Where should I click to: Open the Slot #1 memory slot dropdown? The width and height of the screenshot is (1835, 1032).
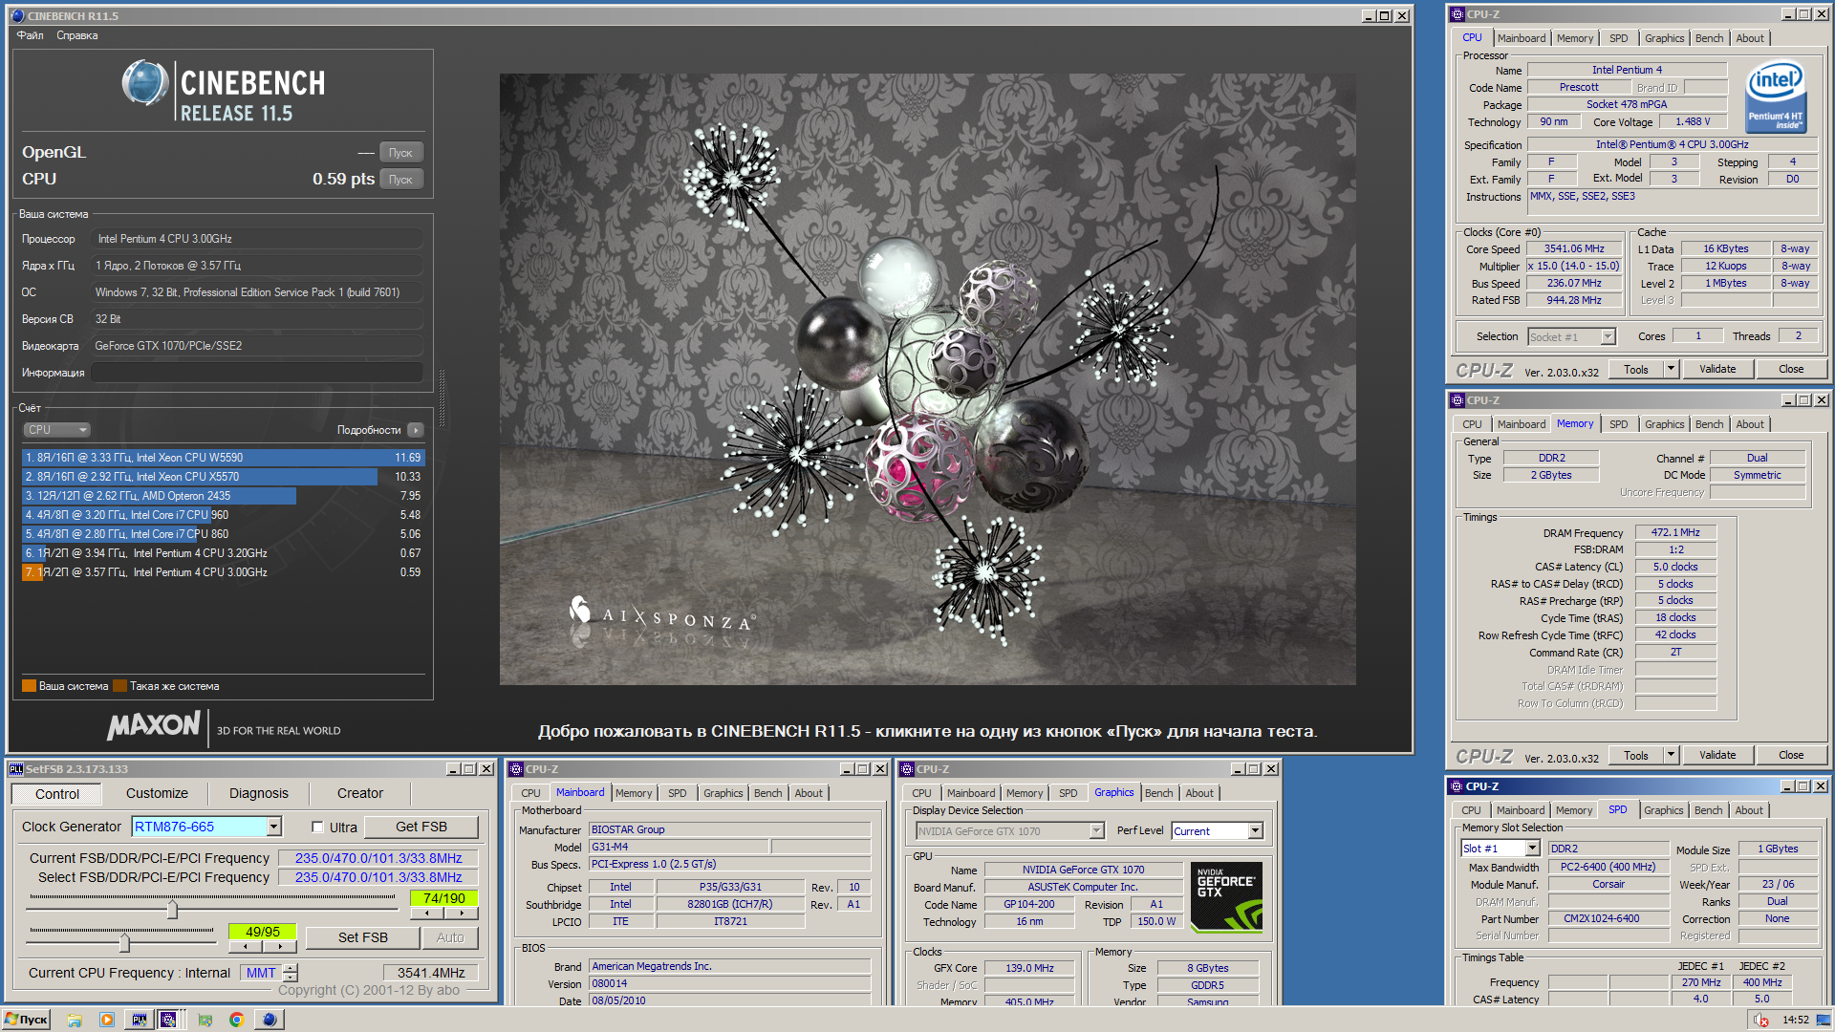coord(1532,849)
